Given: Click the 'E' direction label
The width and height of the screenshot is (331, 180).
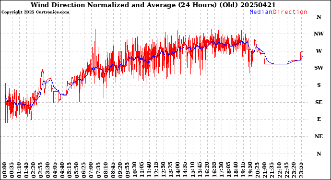Looking at the screenshot, I should point(319,120).
